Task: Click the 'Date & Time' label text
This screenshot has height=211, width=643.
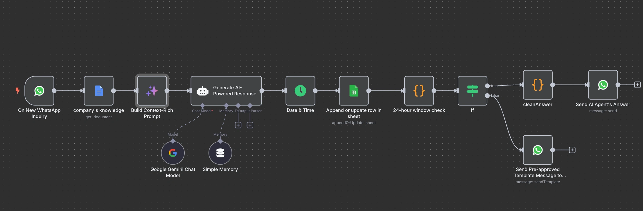Action: coord(300,110)
